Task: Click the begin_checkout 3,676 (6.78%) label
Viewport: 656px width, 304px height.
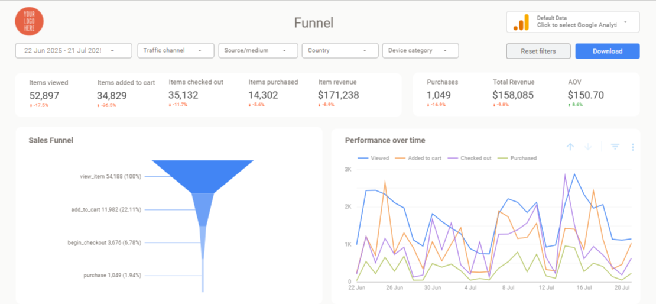Action: pyautogui.click(x=105, y=242)
